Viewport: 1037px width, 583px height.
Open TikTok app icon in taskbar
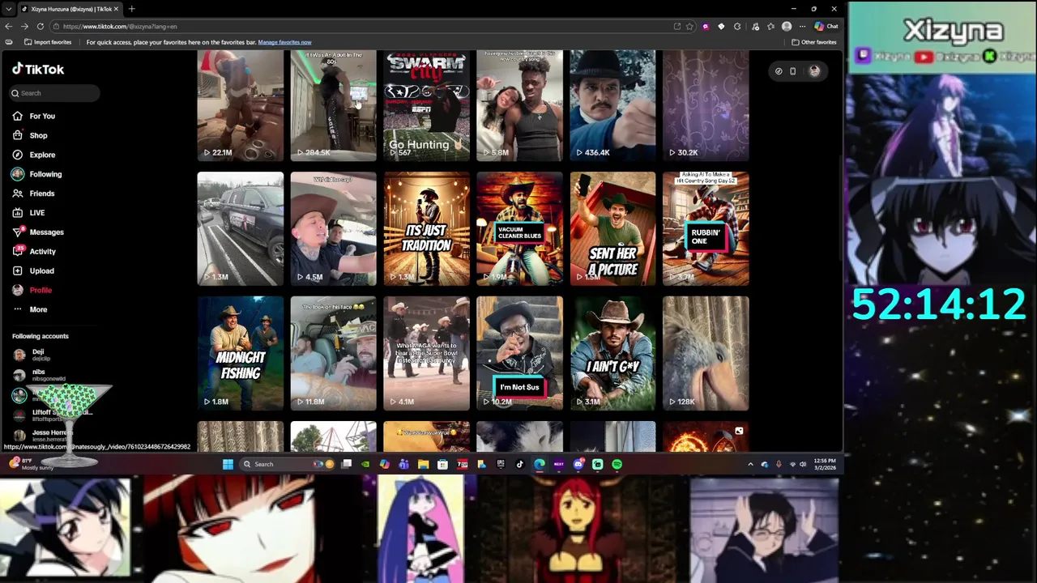(x=519, y=464)
